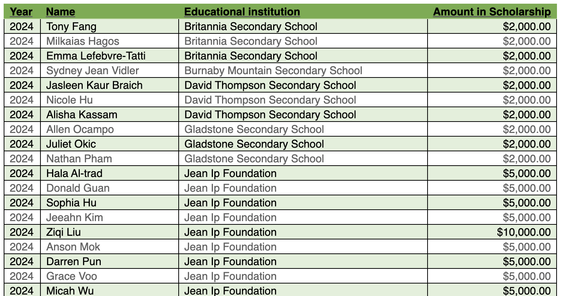The height and width of the screenshot is (296, 561).
Task: Click the Name column header
Action: pos(61,12)
